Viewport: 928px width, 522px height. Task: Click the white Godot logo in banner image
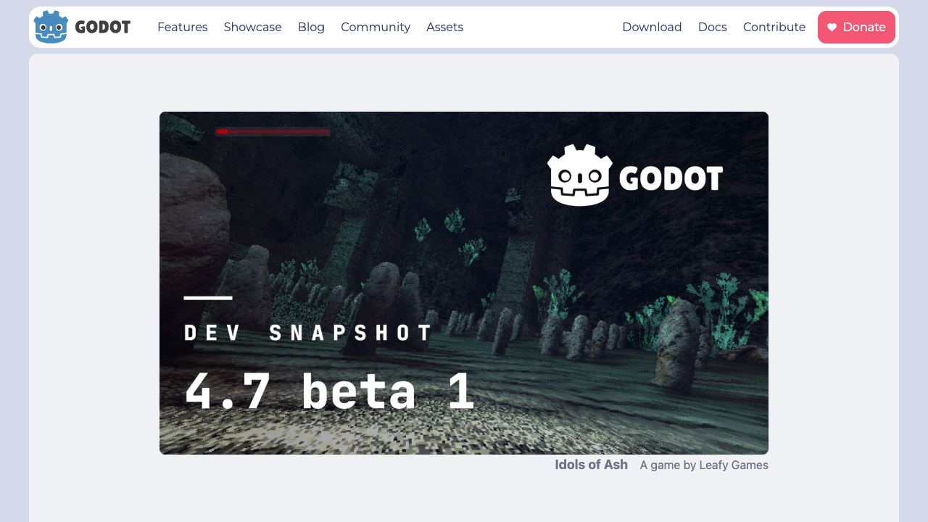point(635,175)
